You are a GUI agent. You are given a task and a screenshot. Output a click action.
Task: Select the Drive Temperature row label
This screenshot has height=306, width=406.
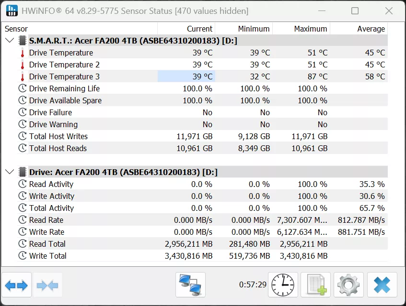pyautogui.click(x=61, y=53)
